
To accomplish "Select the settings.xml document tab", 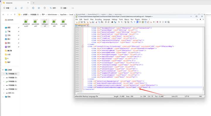I will point(81,25).
